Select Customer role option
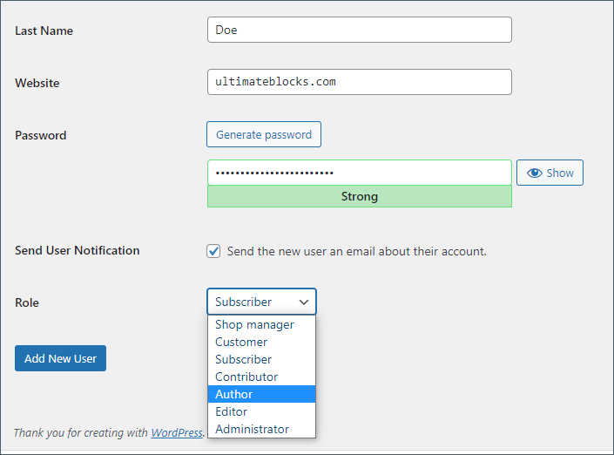 coord(241,342)
